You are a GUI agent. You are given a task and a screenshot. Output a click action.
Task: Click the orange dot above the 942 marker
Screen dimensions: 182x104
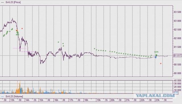(x=22, y=28)
